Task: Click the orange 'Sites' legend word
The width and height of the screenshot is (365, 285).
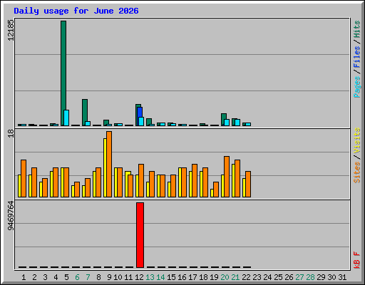Action: pos(356,172)
